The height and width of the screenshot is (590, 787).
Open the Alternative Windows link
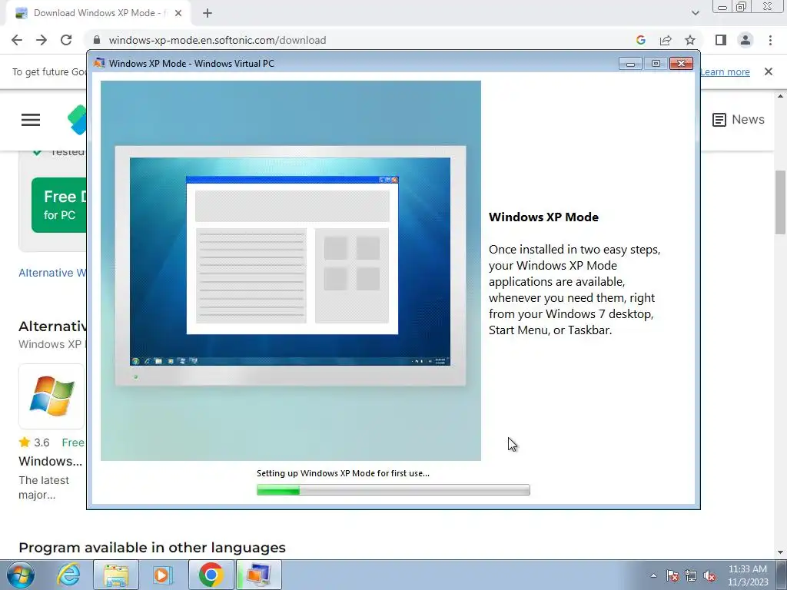click(x=52, y=273)
